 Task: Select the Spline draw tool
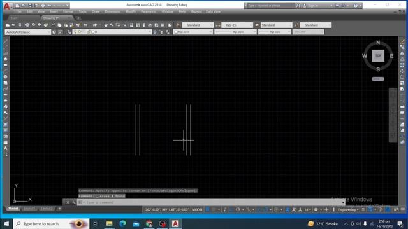coord(6,89)
